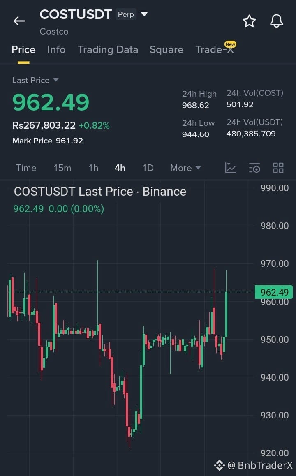Switch to the Price tab
The height and width of the screenshot is (476, 296).
pyautogui.click(x=23, y=49)
